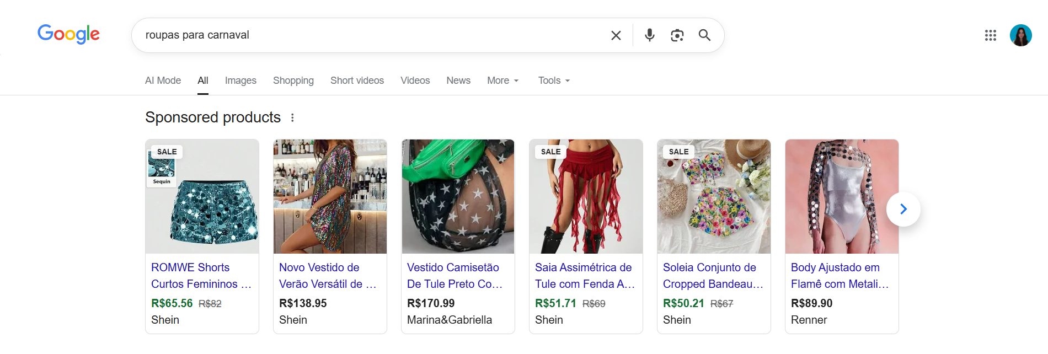Select the All results tab
This screenshot has width=1048, height=354.
[x=203, y=81]
